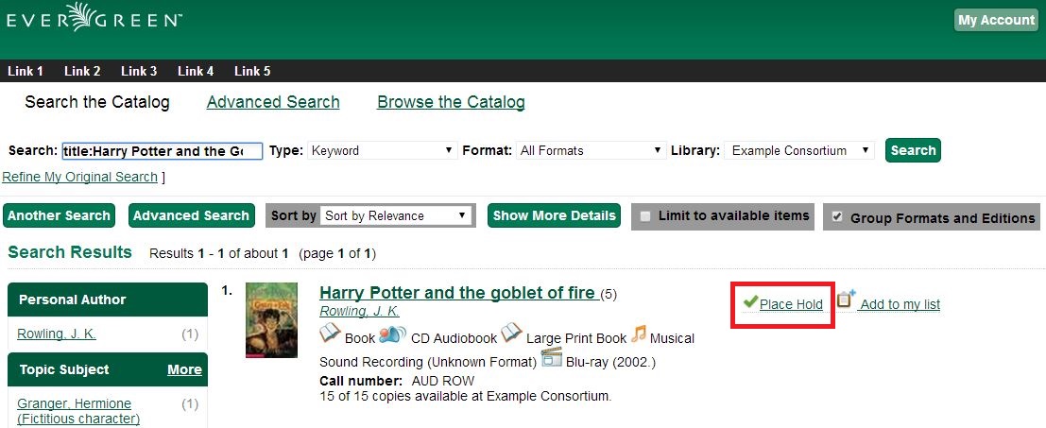Toggle Group Formats and Editions checkbox
This screenshot has width=1046, height=428.
pyautogui.click(x=837, y=216)
